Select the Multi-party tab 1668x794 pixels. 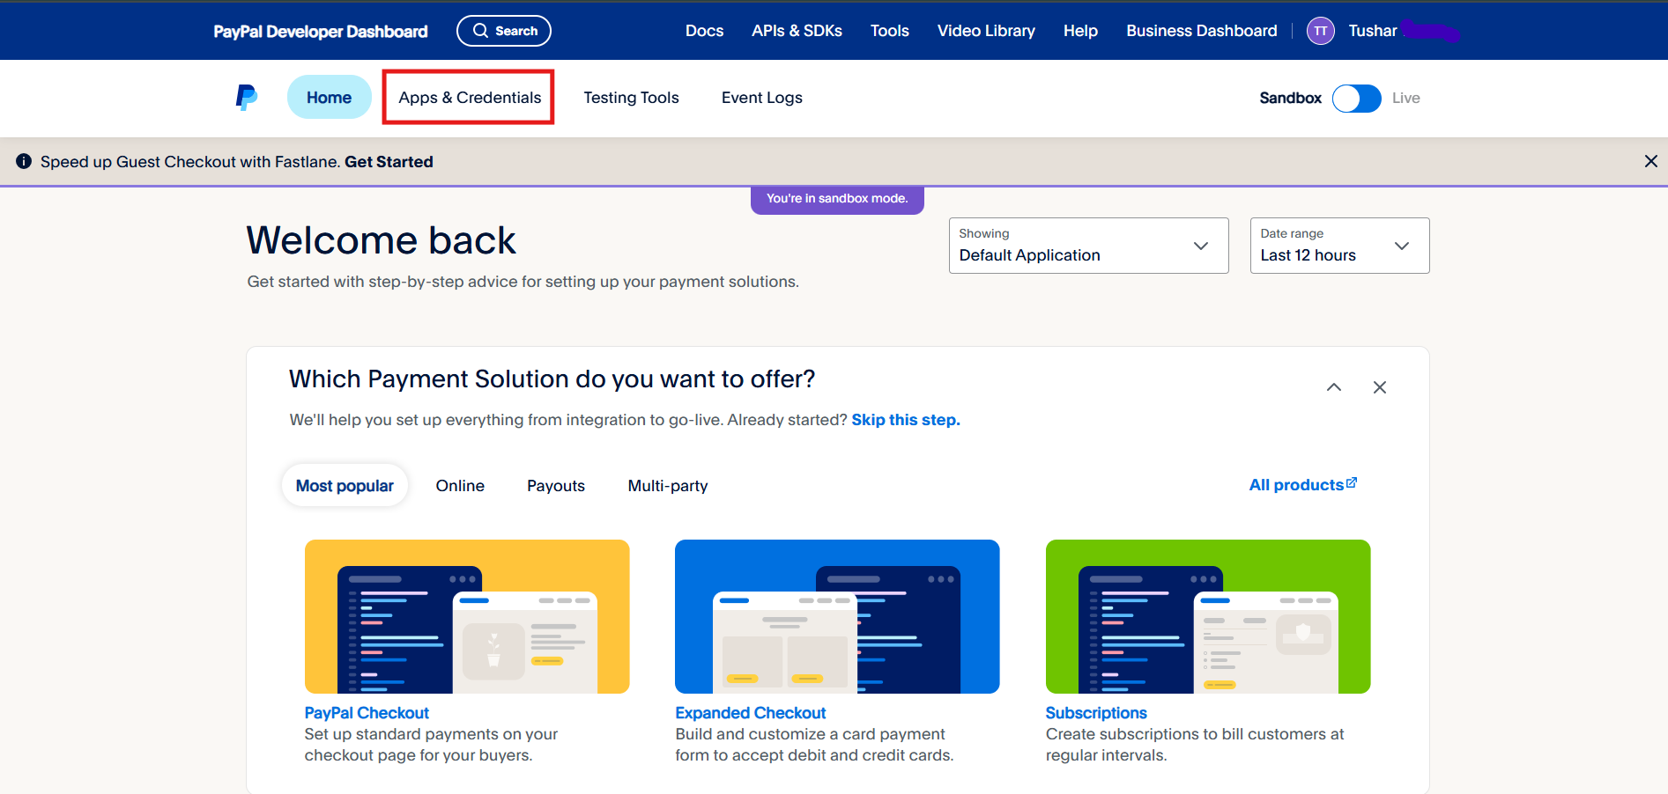click(667, 486)
